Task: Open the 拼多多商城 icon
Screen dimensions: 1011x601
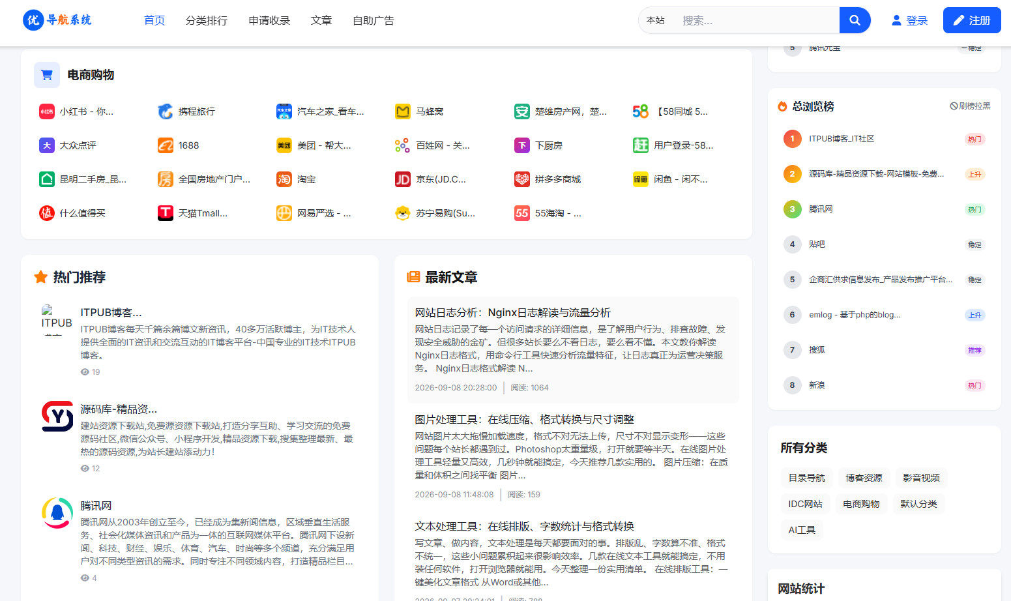Action: [522, 179]
